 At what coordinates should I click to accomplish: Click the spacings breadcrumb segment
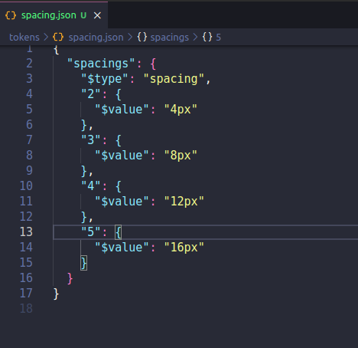click(170, 38)
